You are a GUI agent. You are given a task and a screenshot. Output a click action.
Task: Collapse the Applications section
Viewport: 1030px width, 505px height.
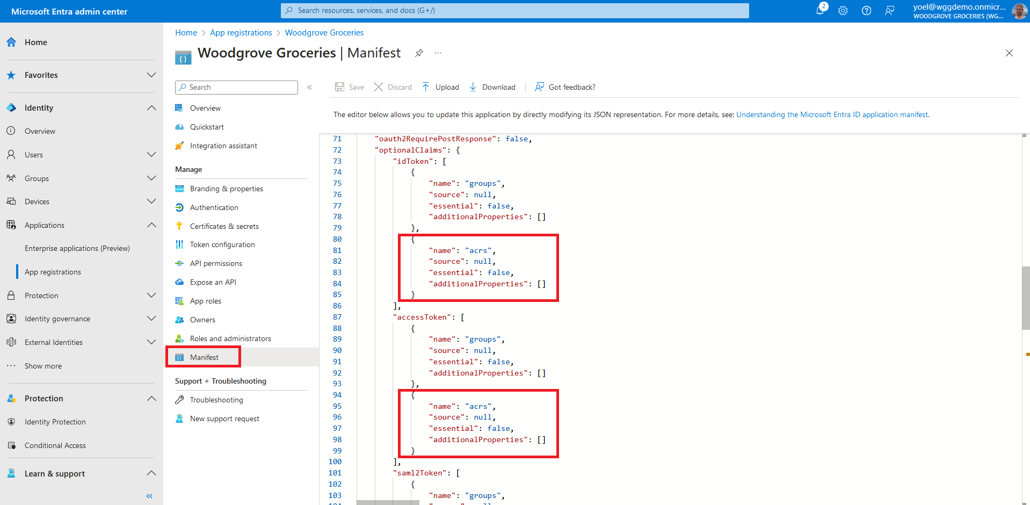151,225
